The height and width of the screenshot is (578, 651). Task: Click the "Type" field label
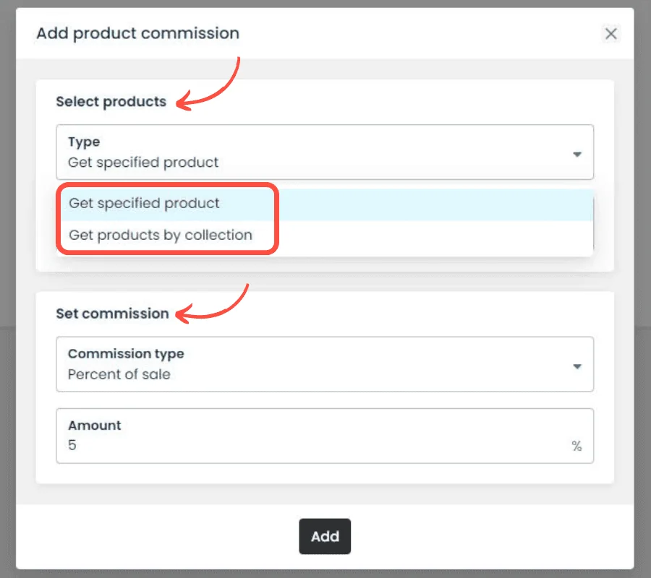[84, 142]
